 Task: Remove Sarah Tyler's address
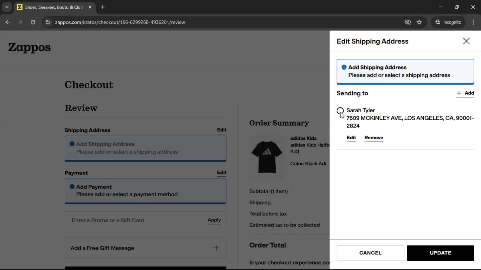click(374, 138)
